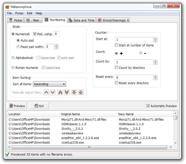This screenshot has width=186, height=164.
Task: Move item up by several positions
Action: point(60,92)
